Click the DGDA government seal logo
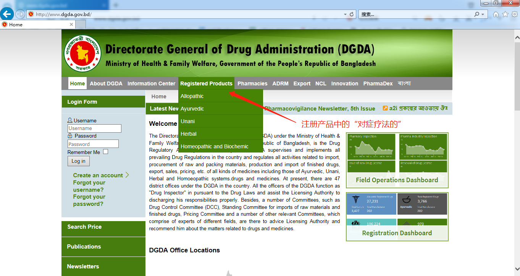This screenshot has width=520, height=276. 82,53
